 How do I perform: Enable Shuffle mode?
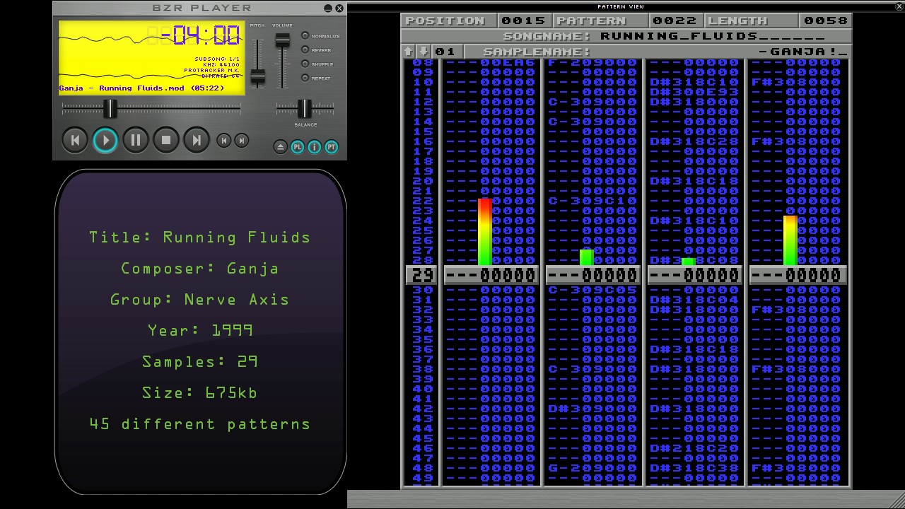coord(305,64)
